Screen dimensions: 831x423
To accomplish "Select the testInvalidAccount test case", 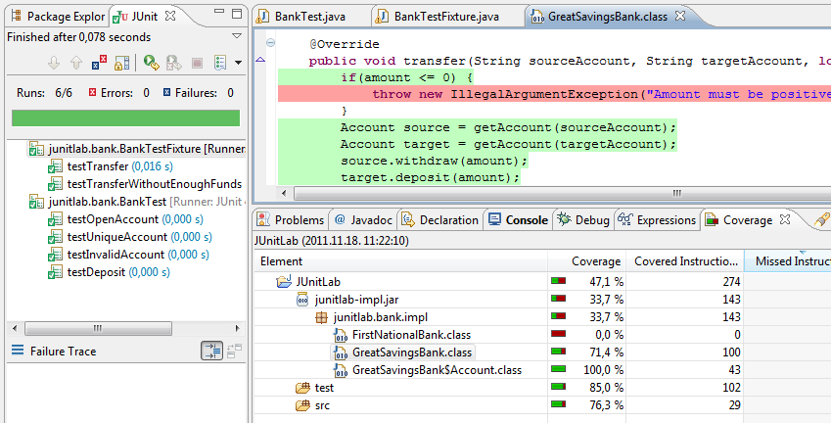I will tap(128, 255).
